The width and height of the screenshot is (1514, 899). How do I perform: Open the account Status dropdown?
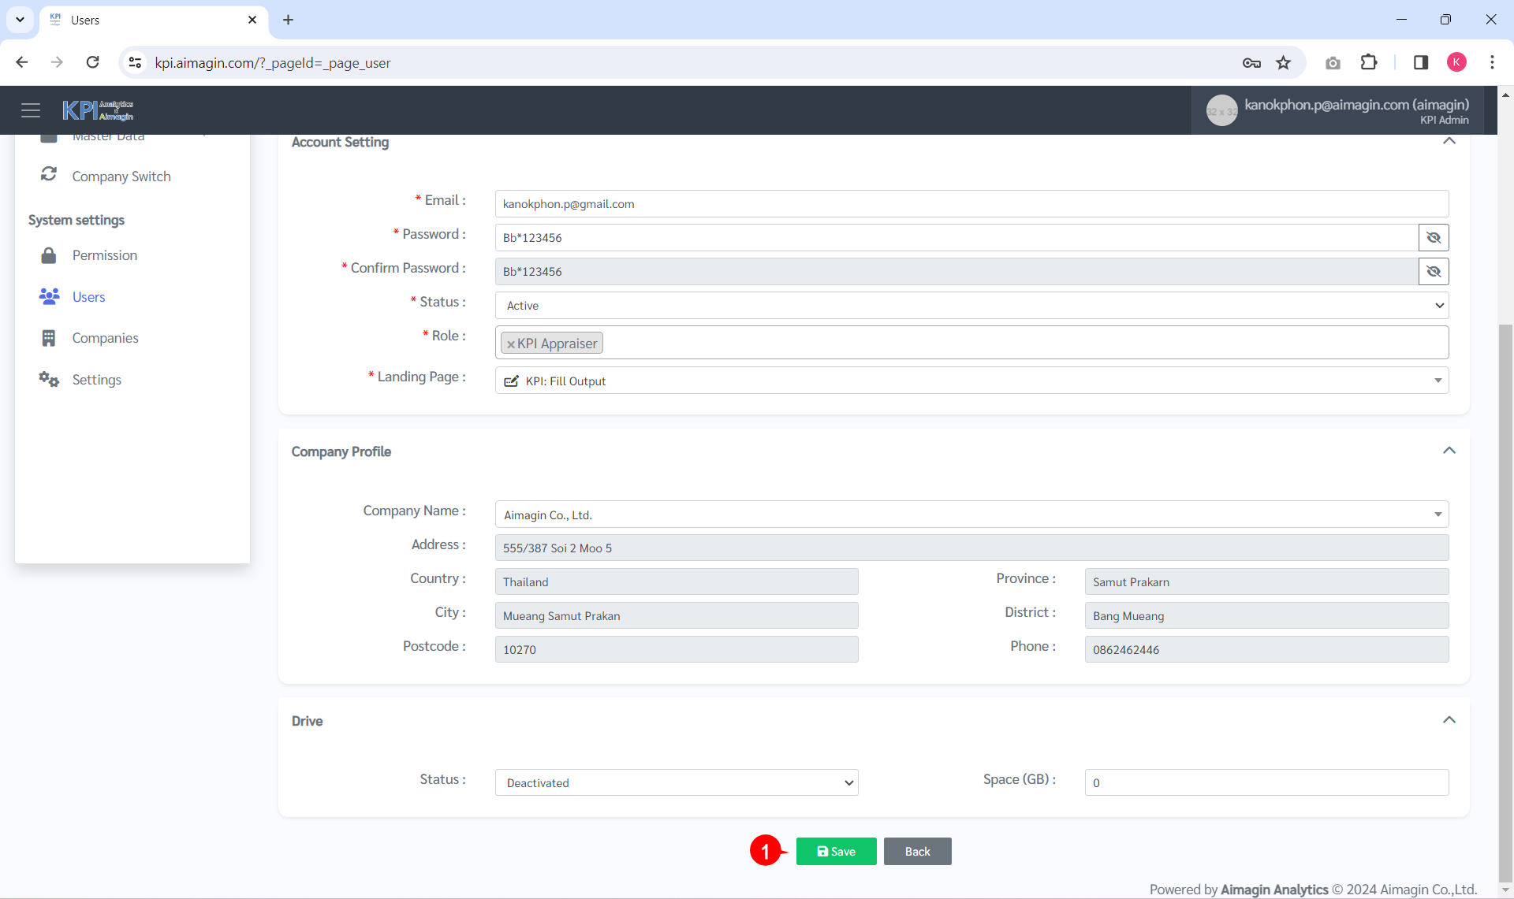coord(971,306)
